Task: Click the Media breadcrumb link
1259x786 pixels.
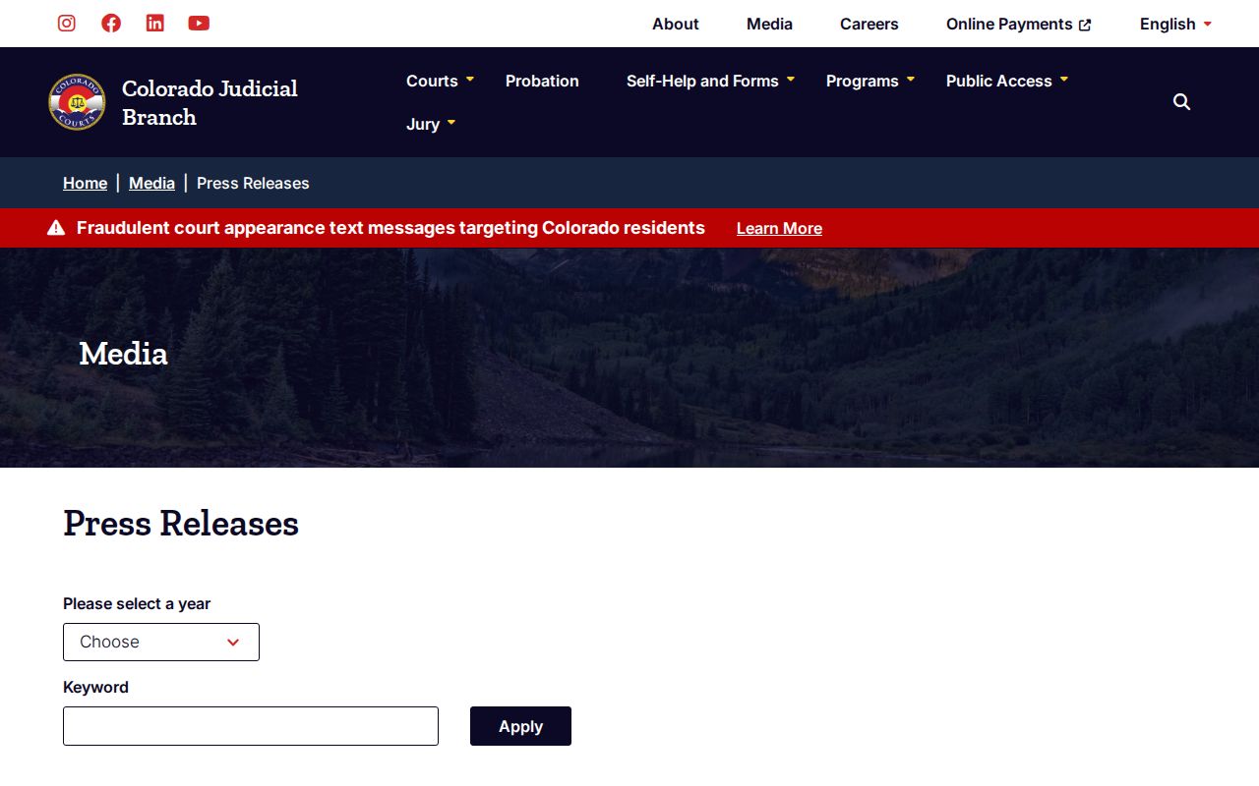Action: 151,183
